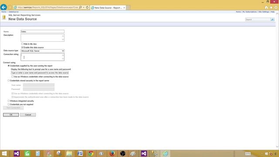This screenshot has height=157, width=279.
Task: Open first Visual Studio taskbar icon
Action: click(17, 154)
